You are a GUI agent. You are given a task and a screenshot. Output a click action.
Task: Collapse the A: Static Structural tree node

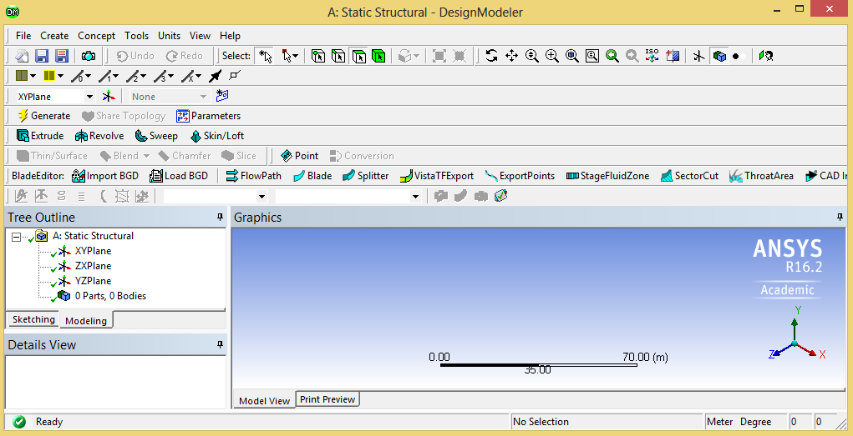[x=16, y=237]
